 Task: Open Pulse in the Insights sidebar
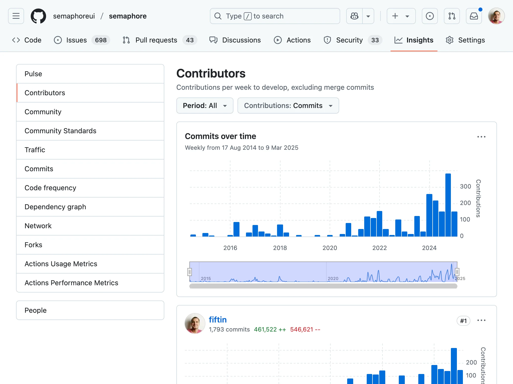pos(90,74)
